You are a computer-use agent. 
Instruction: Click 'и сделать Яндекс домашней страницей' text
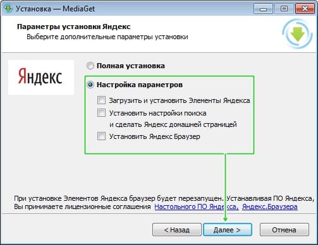pos(173,124)
